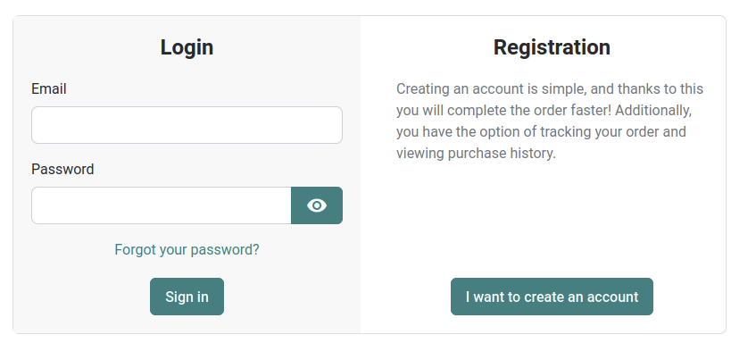Place cursor in the box beside the eye icon
This screenshot has width=731, height=343.
(x=162, y=205)
